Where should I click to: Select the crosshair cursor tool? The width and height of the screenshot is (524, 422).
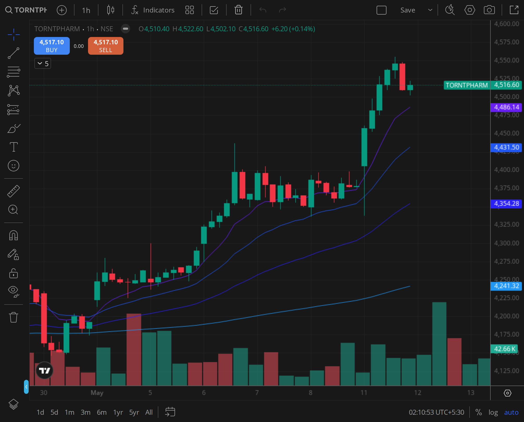pos(14,35)
